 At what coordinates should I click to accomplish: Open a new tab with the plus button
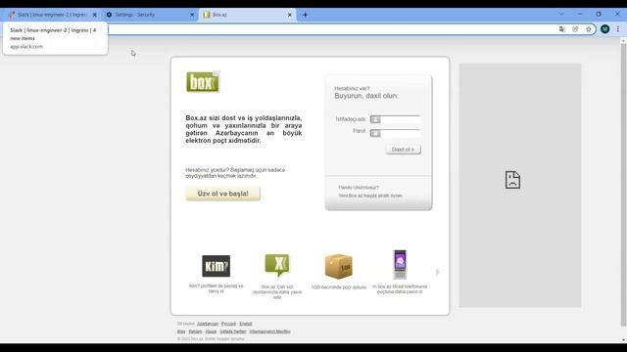(305, 15)
